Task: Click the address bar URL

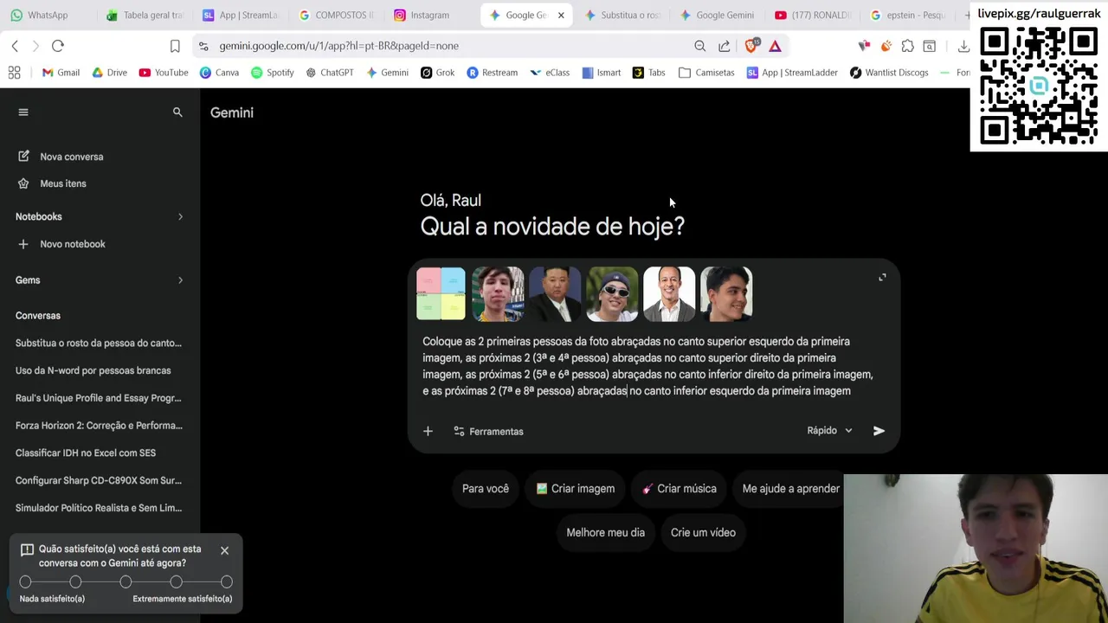Action: coord(338,46)
